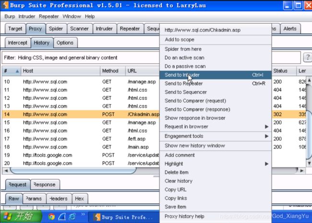The height and width of the screenshot is (223, 312).
Task: Click Show new history window
Action: coord(216,146)
